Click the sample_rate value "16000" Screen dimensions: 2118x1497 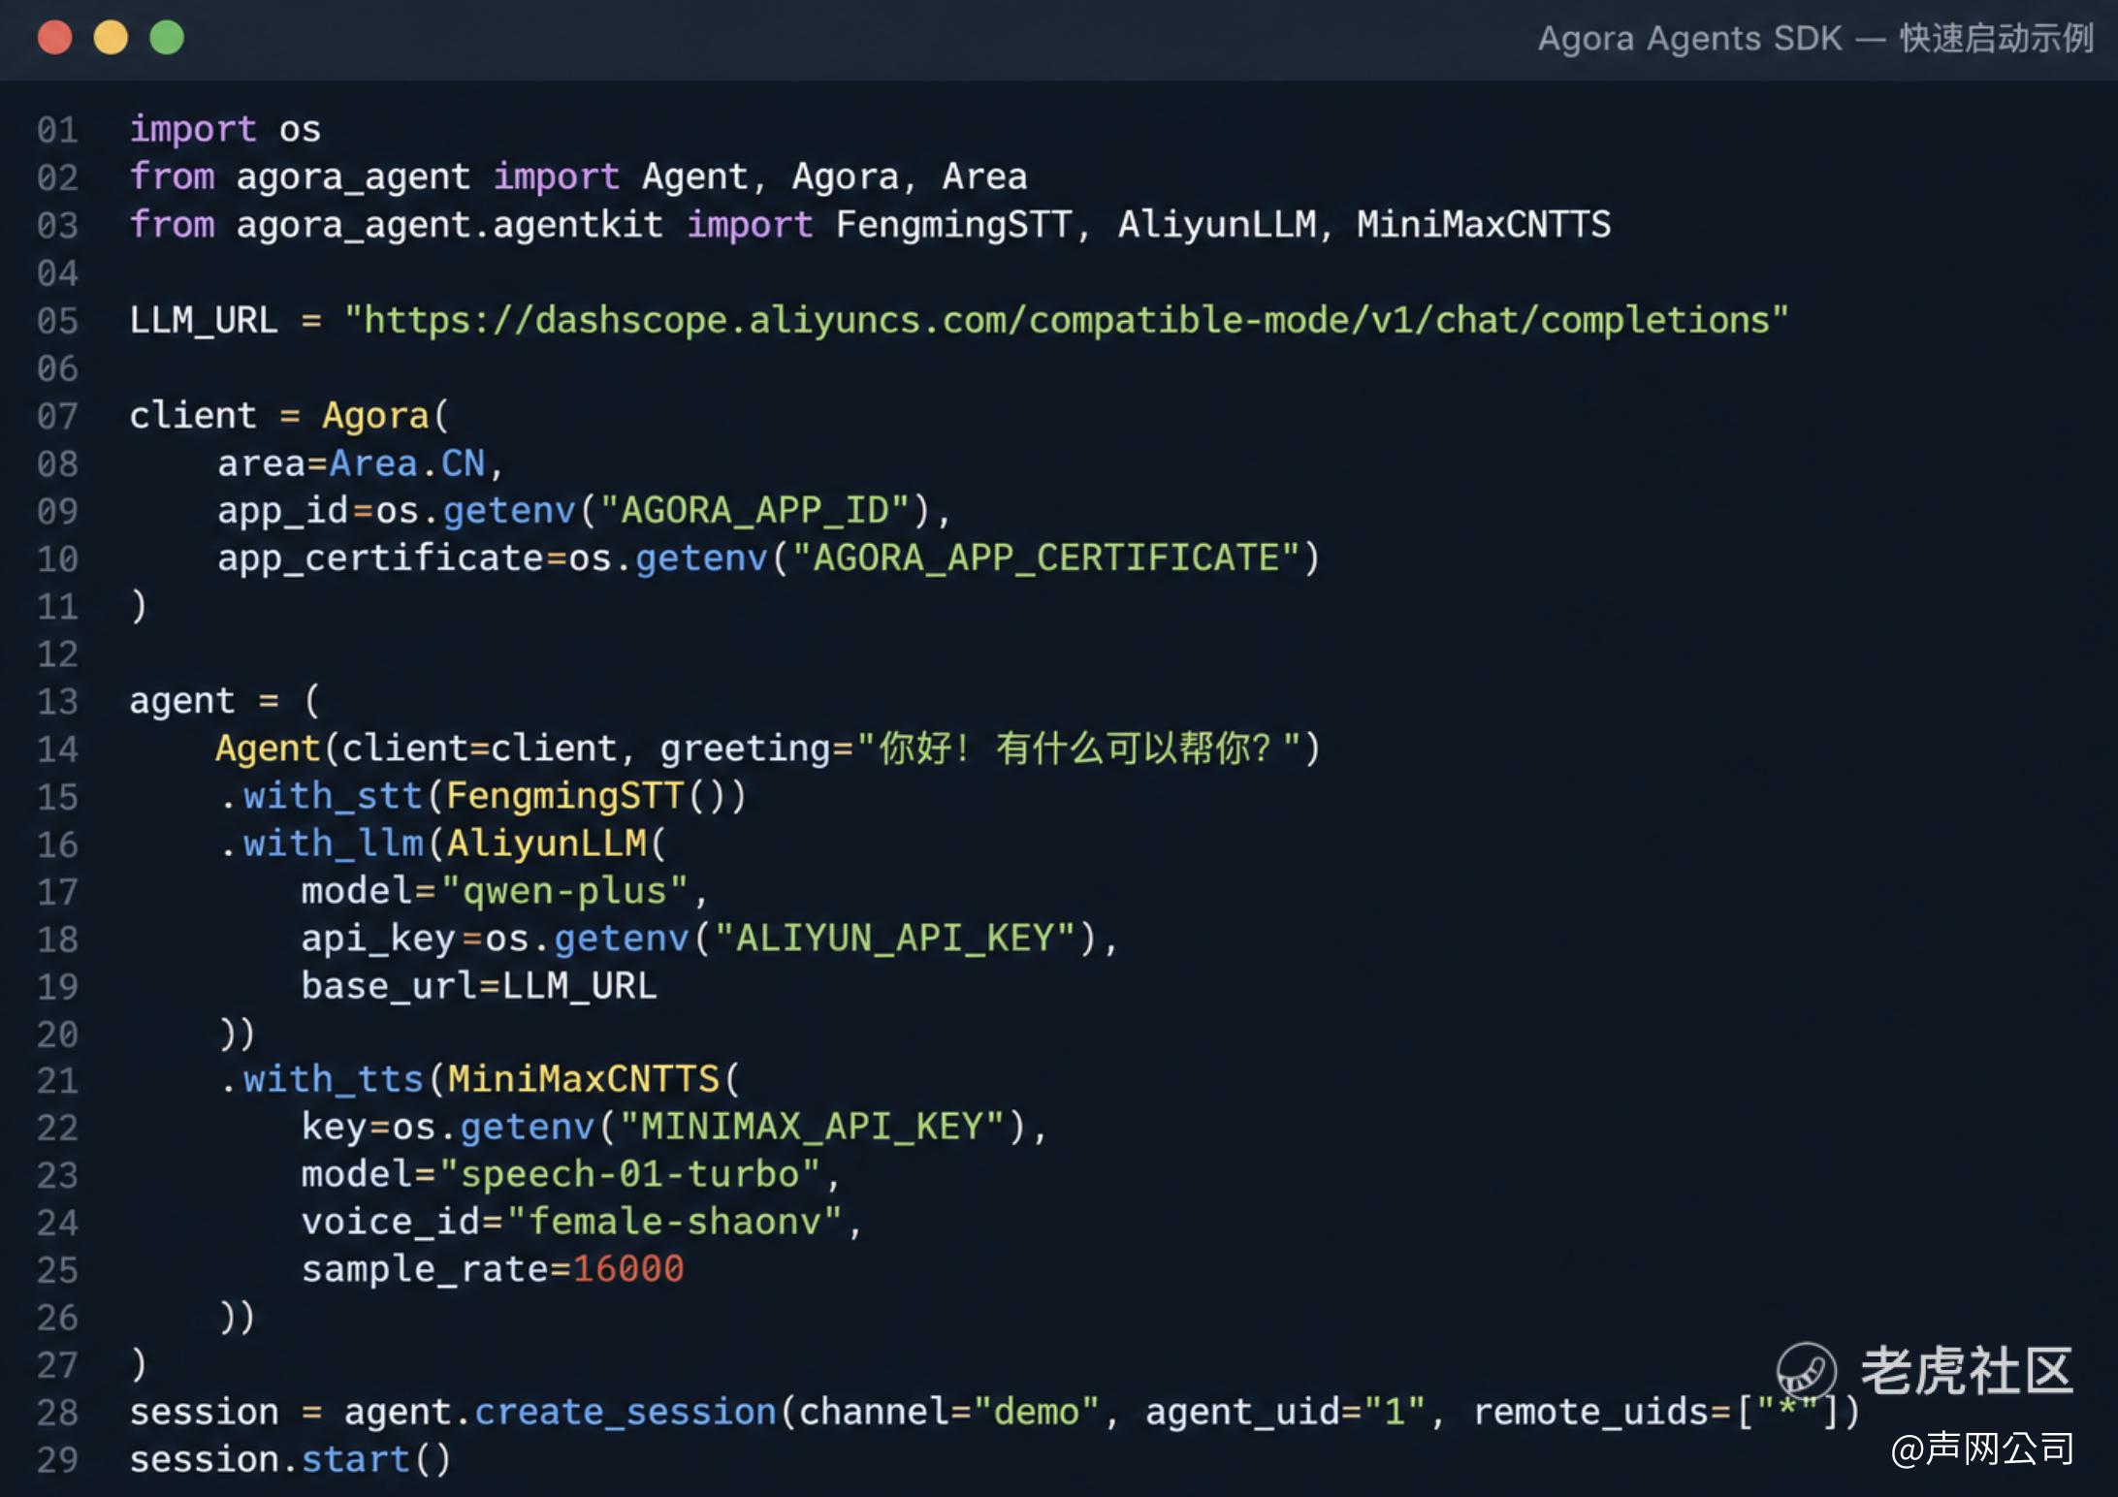point(628,1269)
